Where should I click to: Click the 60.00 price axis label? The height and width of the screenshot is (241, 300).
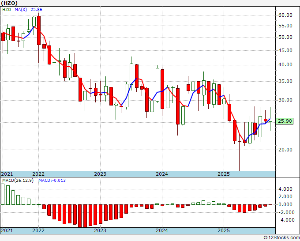click(285, 15)
